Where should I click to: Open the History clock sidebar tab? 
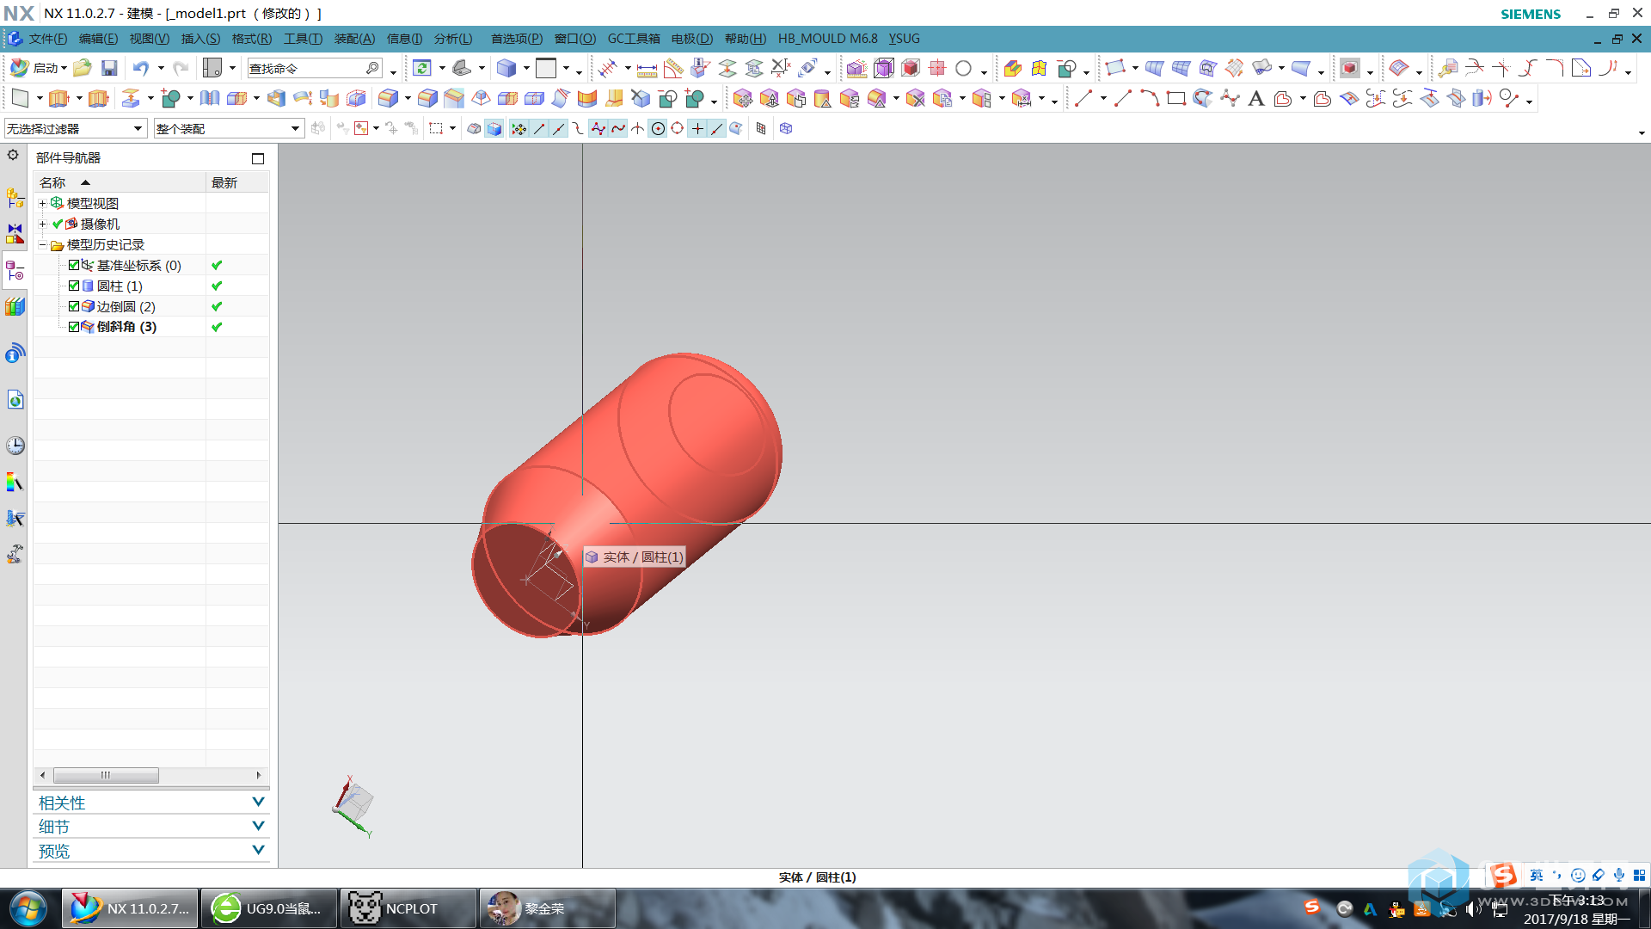pos(15,446)
